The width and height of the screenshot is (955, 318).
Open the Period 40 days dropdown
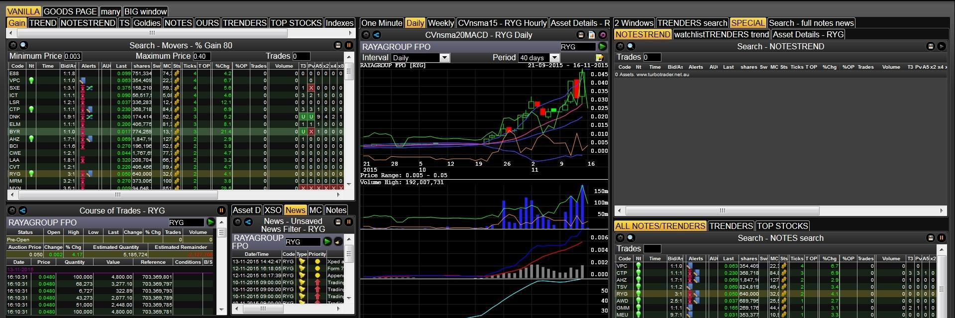click(539, 58)
